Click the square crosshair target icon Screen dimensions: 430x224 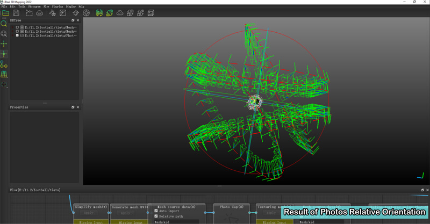(76, 13)
